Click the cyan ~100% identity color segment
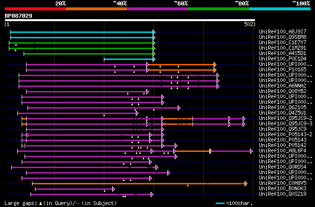Viewport: 315px width, 207px height. click(x=280, y=9)
